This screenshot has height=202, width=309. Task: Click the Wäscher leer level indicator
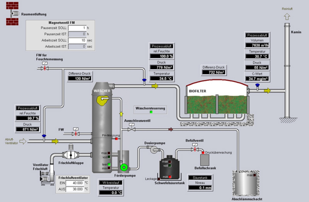(x=109, y=164)
